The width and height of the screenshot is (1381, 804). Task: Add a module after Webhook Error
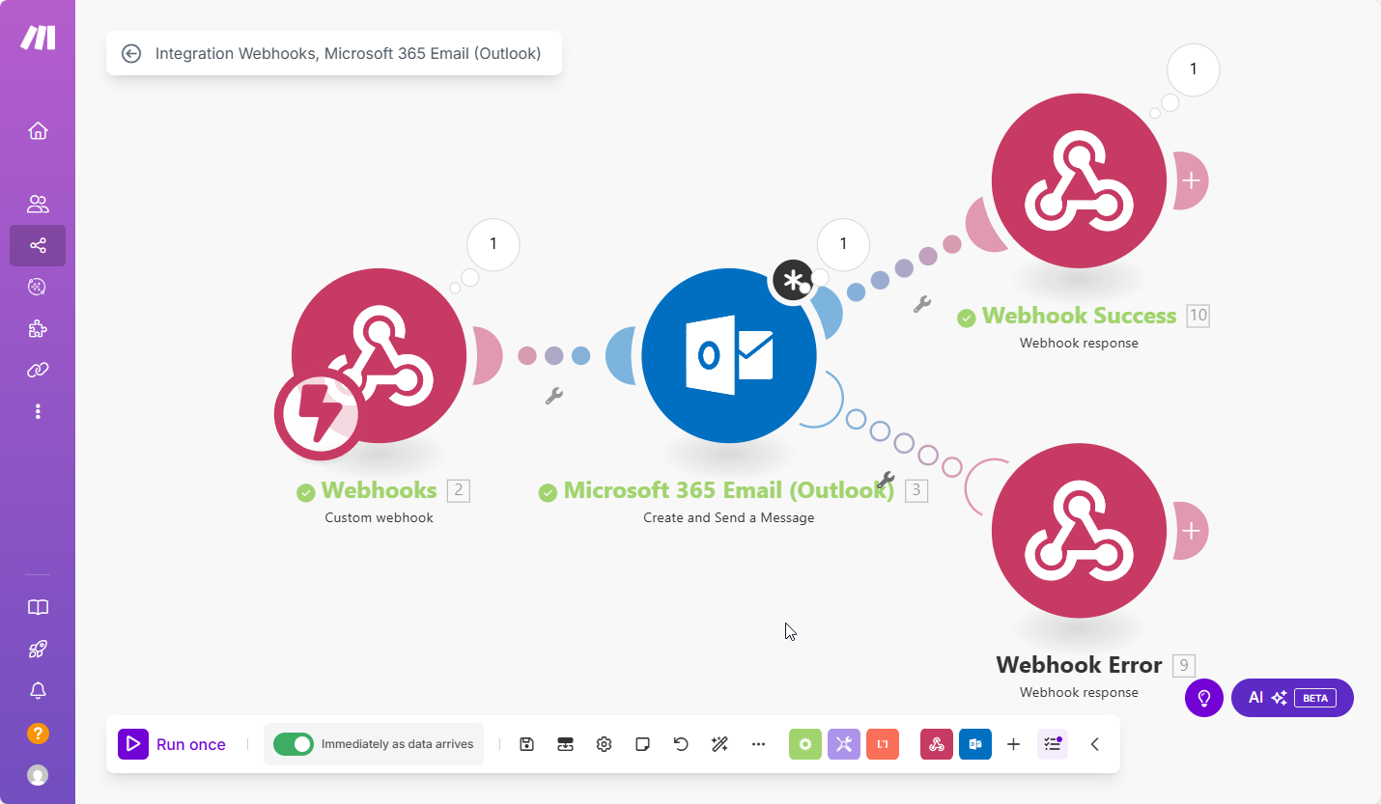pos(1192,530)
